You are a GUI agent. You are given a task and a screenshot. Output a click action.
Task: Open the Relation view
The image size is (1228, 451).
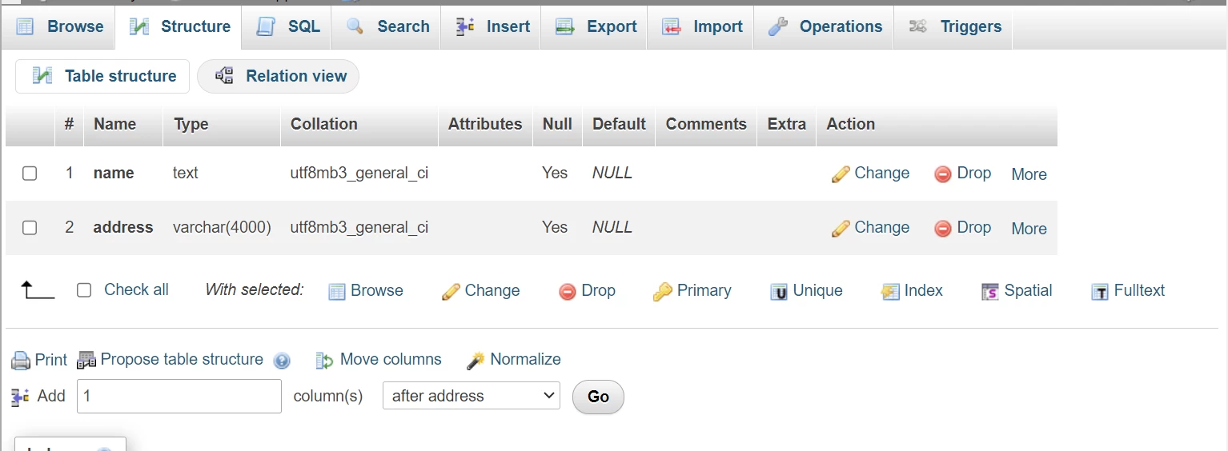278,76
